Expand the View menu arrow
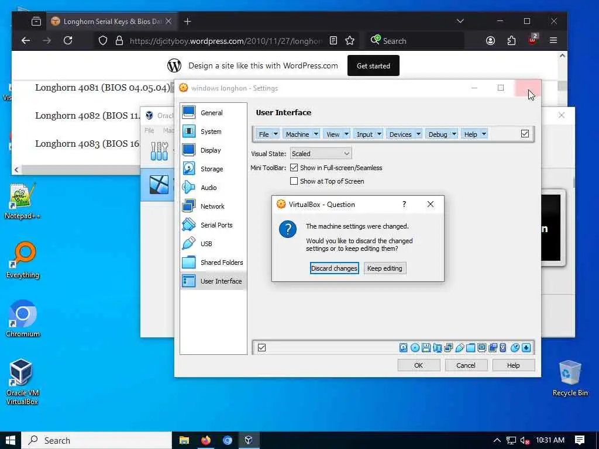 point(346,134)
